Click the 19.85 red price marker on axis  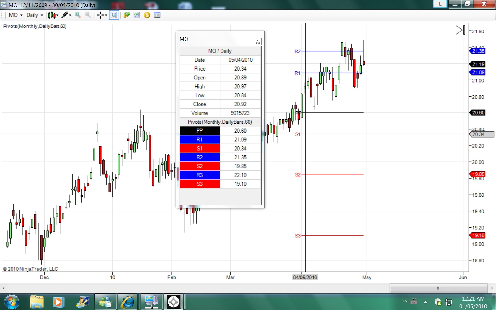click(x=477, y=174)
